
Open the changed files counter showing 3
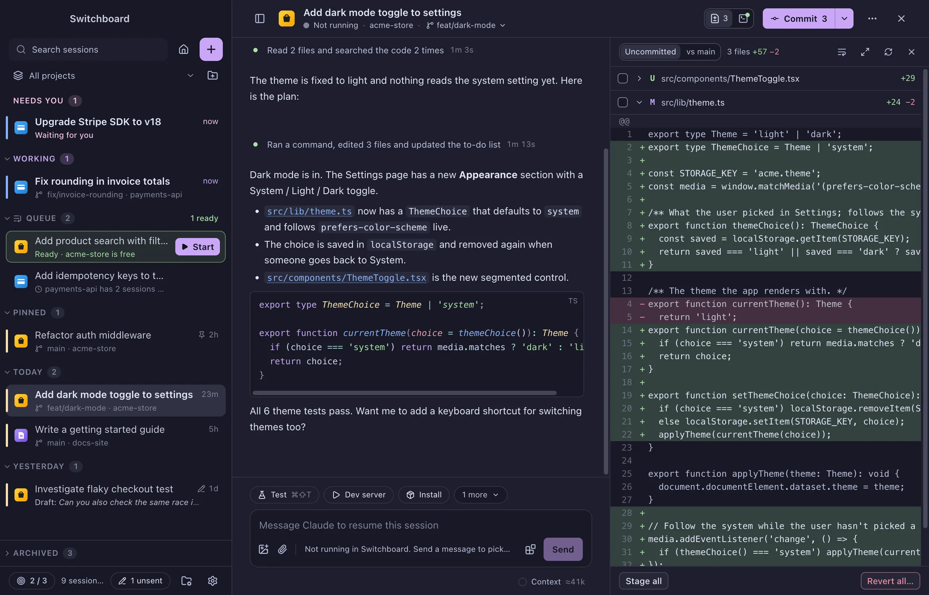pos(719,19)
